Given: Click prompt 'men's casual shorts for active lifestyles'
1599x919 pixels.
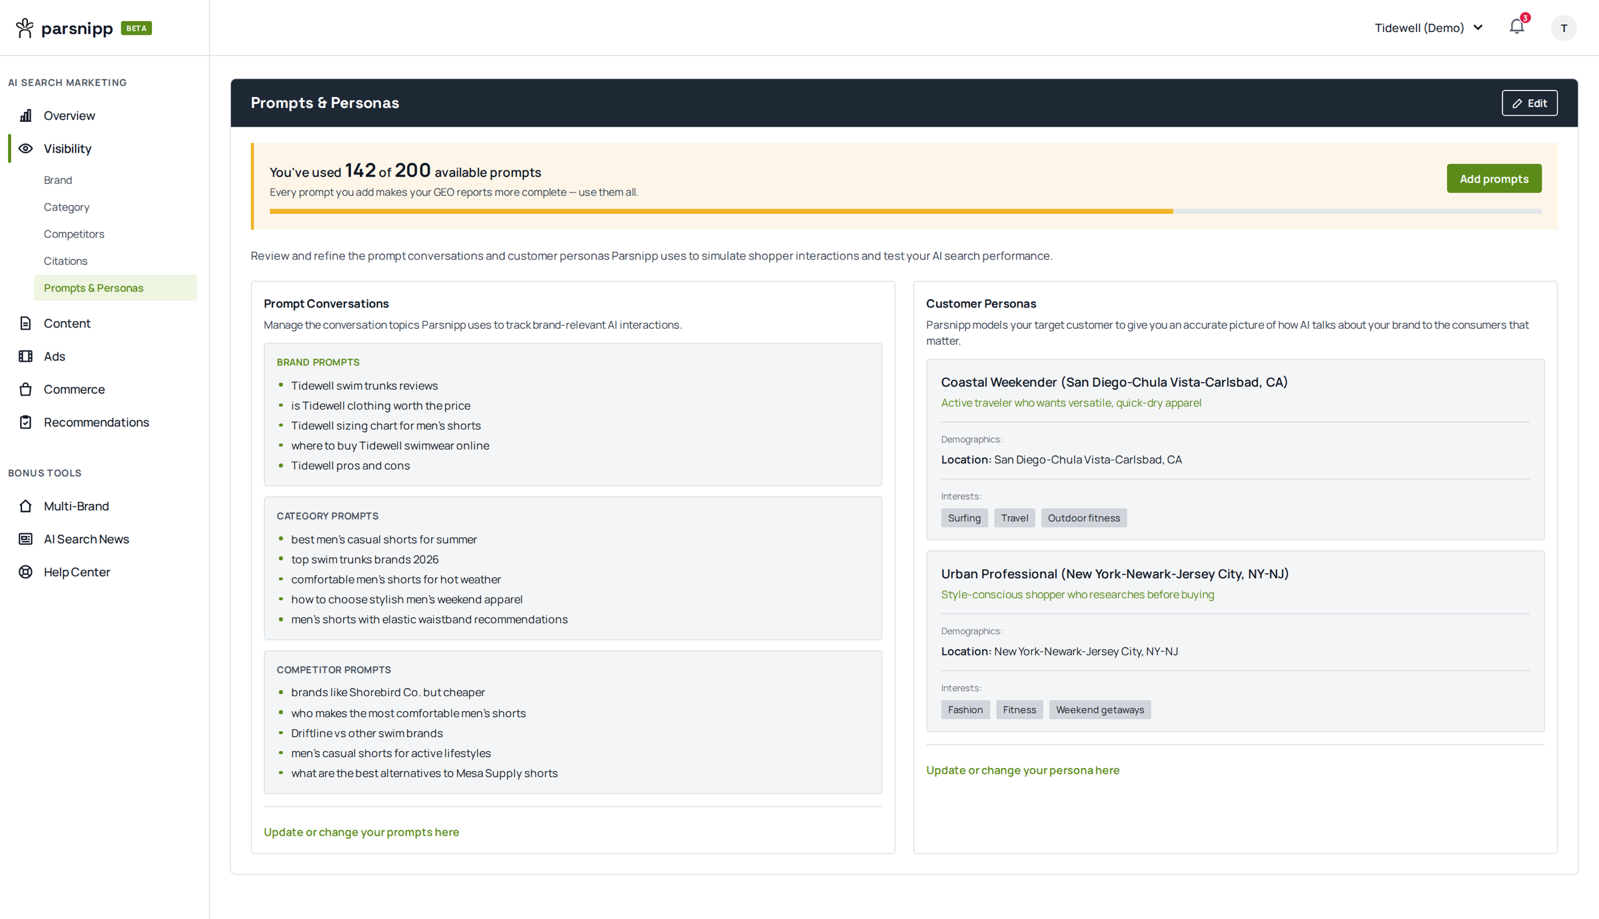Looking at the screenshot, I should (390, 753).
